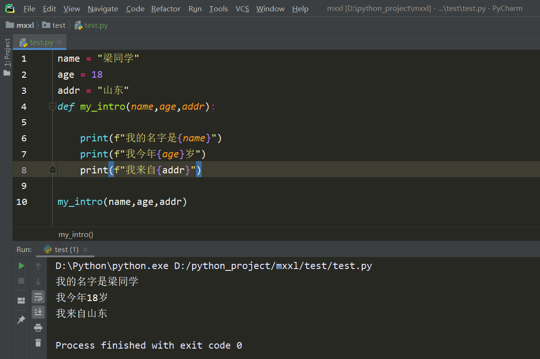Open the Tools menu
Image resolution: width=540 pixels, height=359 pixels.
(218, 8)
